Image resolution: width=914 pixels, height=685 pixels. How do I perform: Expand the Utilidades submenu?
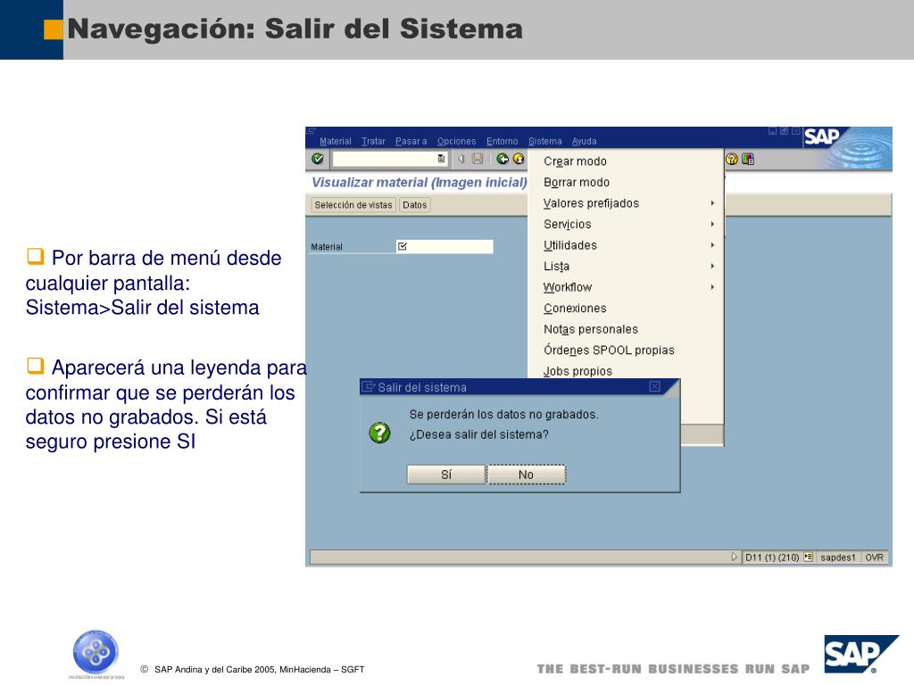point(626,245)
